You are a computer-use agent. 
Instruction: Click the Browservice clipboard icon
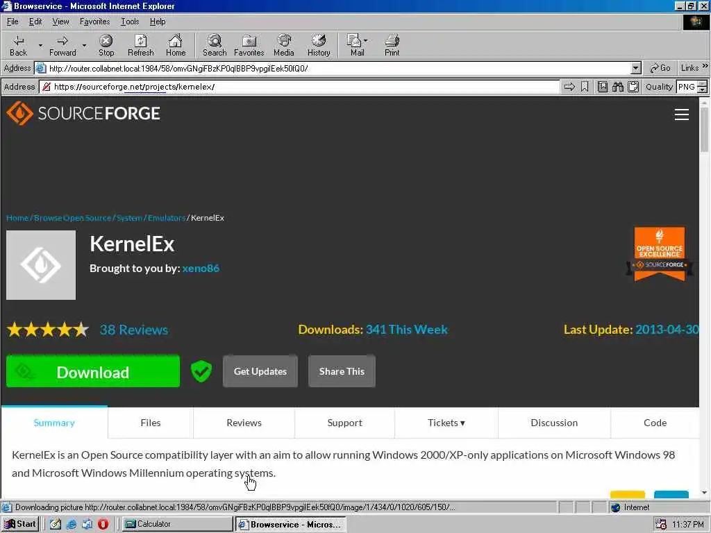tap(633, 87)
